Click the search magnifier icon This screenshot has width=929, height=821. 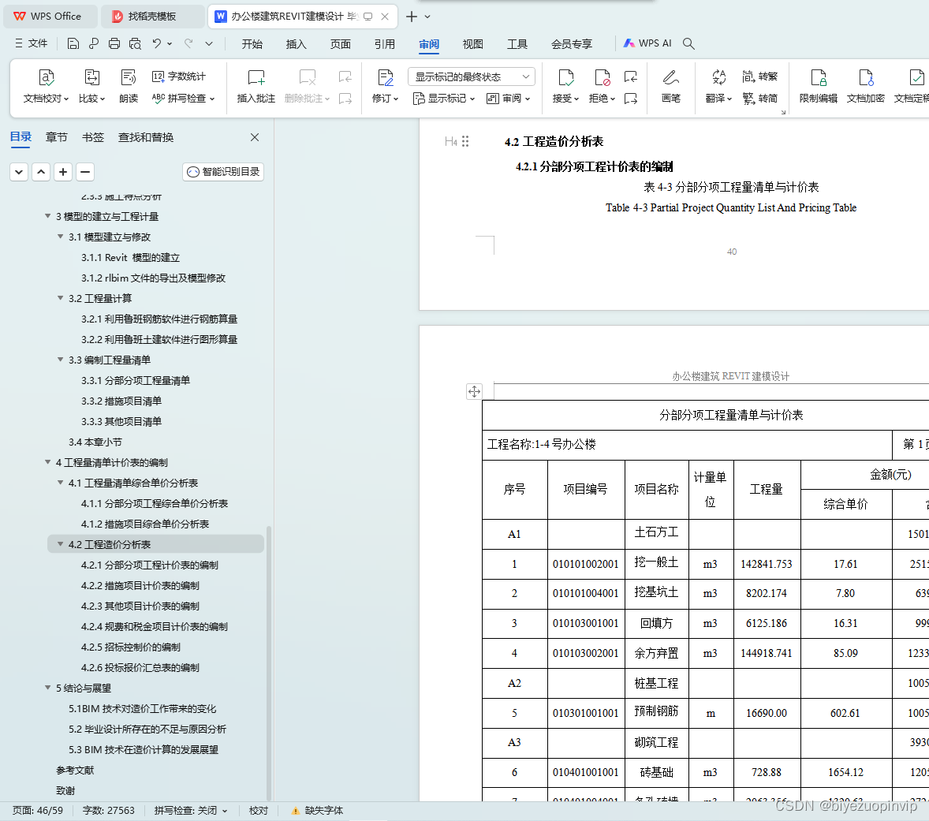pyautogui.click(x=688, y=43)
